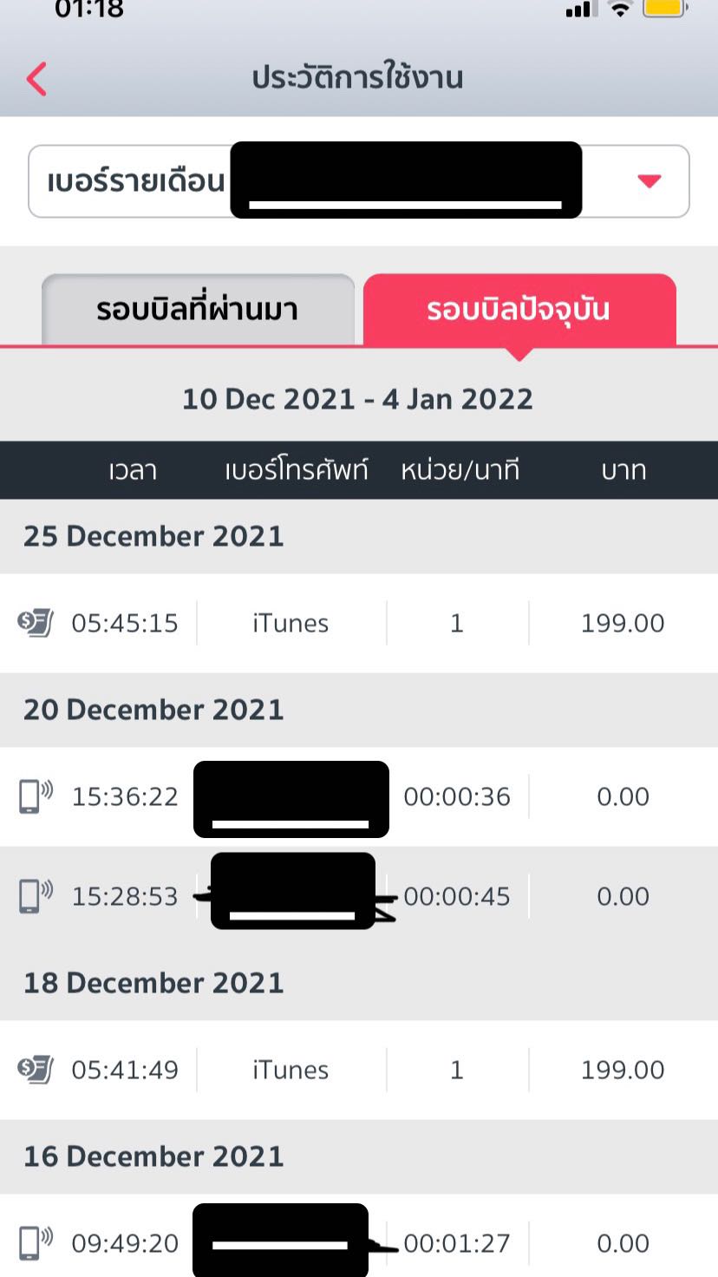This screenshot has width=718, height=1277.
Task: Switch to รอบบิลปัจจุบัน tab
Action: pos(519,310)
